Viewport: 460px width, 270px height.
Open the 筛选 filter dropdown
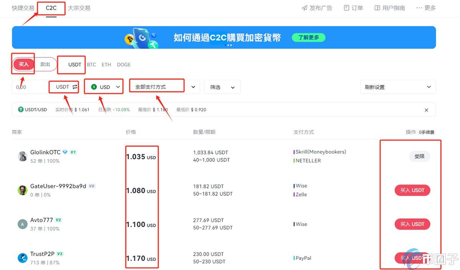point(222,87)
